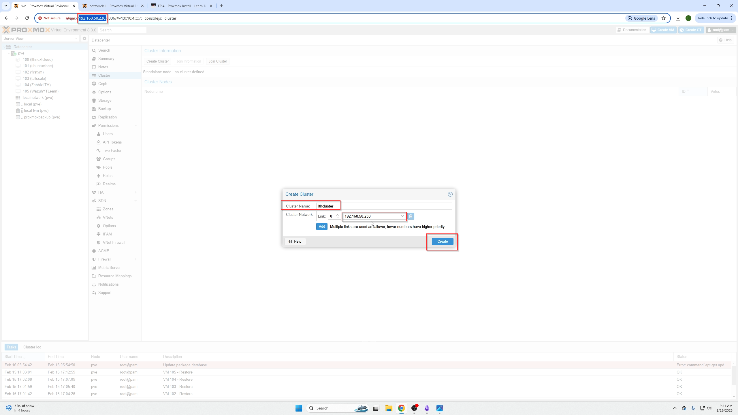
Task: Open the Server View dropdown
Action: point(76,38)
